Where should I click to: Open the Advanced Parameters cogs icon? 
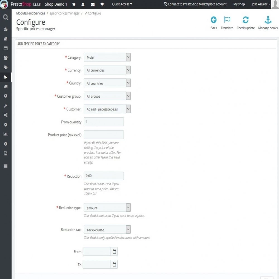point(6,115)
